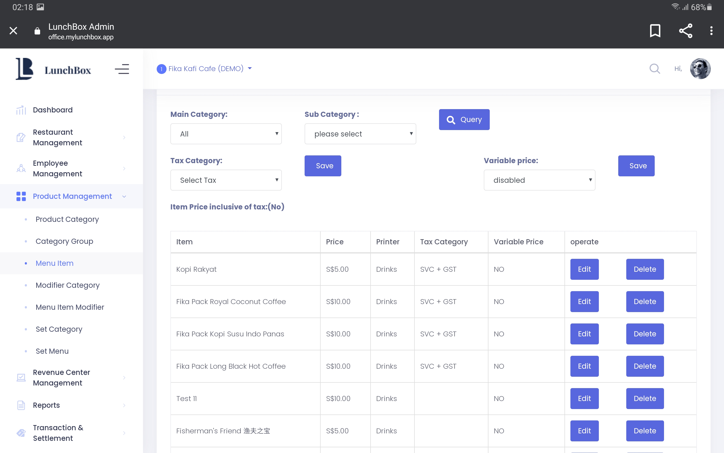Open the Variable price dropdown
The width and height of the screenshot is (724, 453).
[539, 180]
